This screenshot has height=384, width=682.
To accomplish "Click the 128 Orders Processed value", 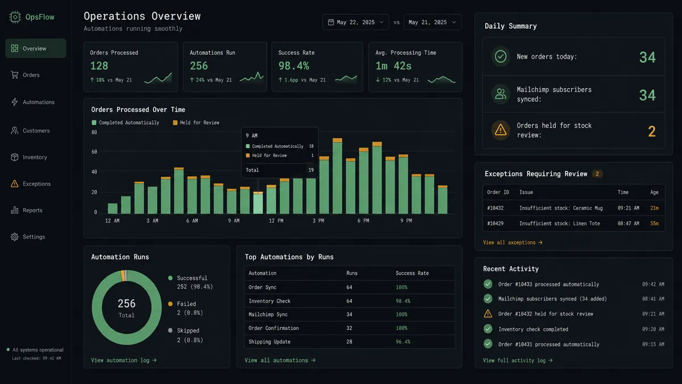I will [x=99, y=66].
